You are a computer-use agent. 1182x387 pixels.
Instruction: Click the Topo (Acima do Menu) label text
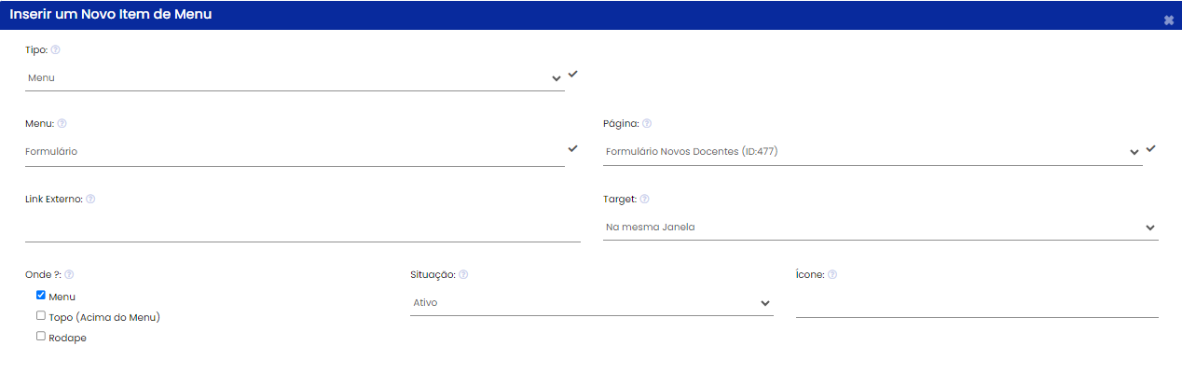[x=104, y=317]
